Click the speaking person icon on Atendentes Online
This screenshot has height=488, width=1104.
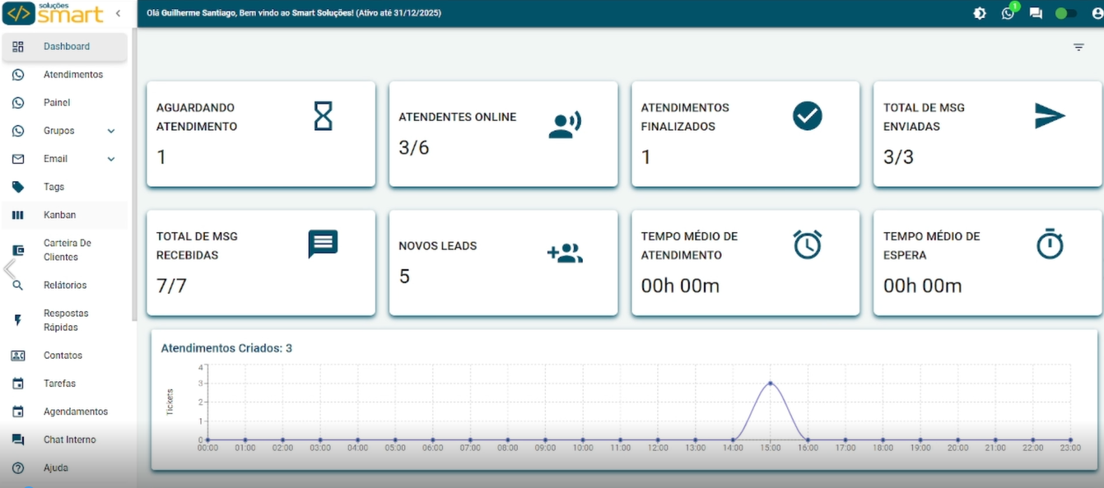pos(565,125)
